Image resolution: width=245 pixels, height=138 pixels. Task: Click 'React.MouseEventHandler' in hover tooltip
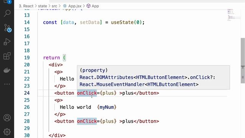click(112, 84)
